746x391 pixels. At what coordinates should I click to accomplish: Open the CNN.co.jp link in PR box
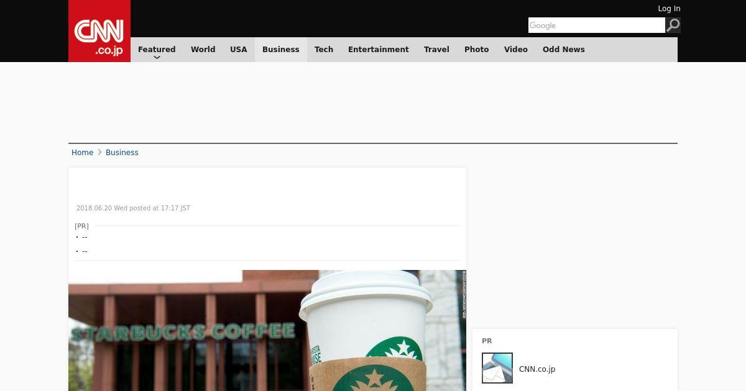(x=537, y=369)
